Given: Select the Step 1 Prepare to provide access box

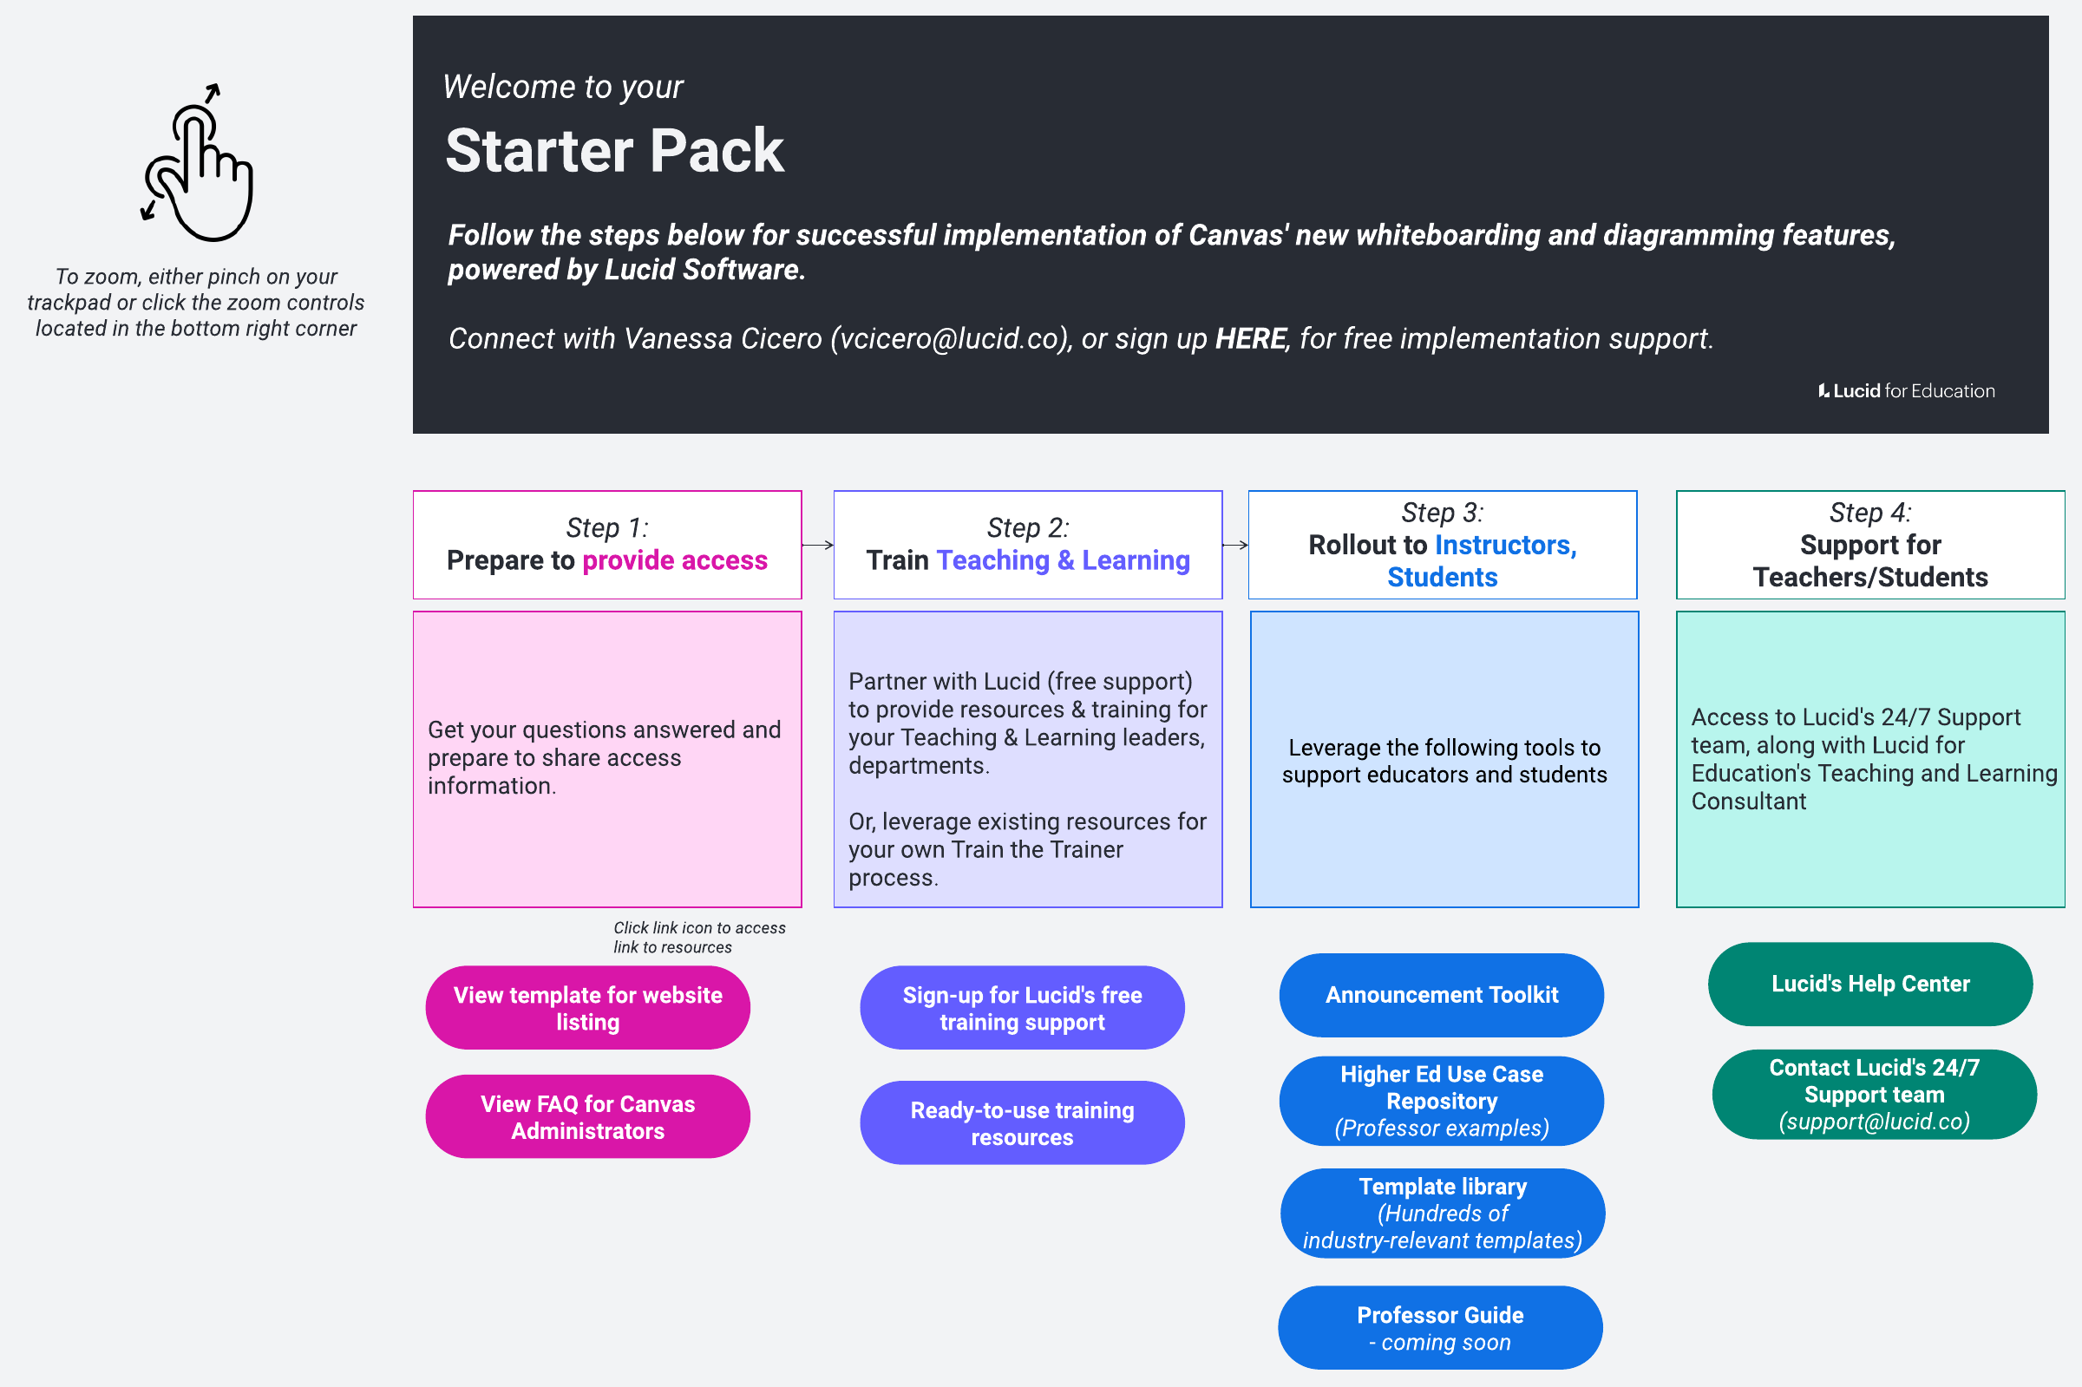Looking at the screenshot, I should click(606, 545).
